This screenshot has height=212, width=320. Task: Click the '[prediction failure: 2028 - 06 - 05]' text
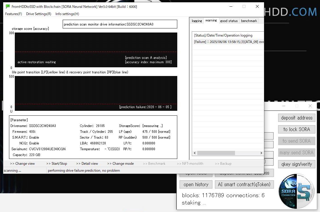[x=145, y=107]
